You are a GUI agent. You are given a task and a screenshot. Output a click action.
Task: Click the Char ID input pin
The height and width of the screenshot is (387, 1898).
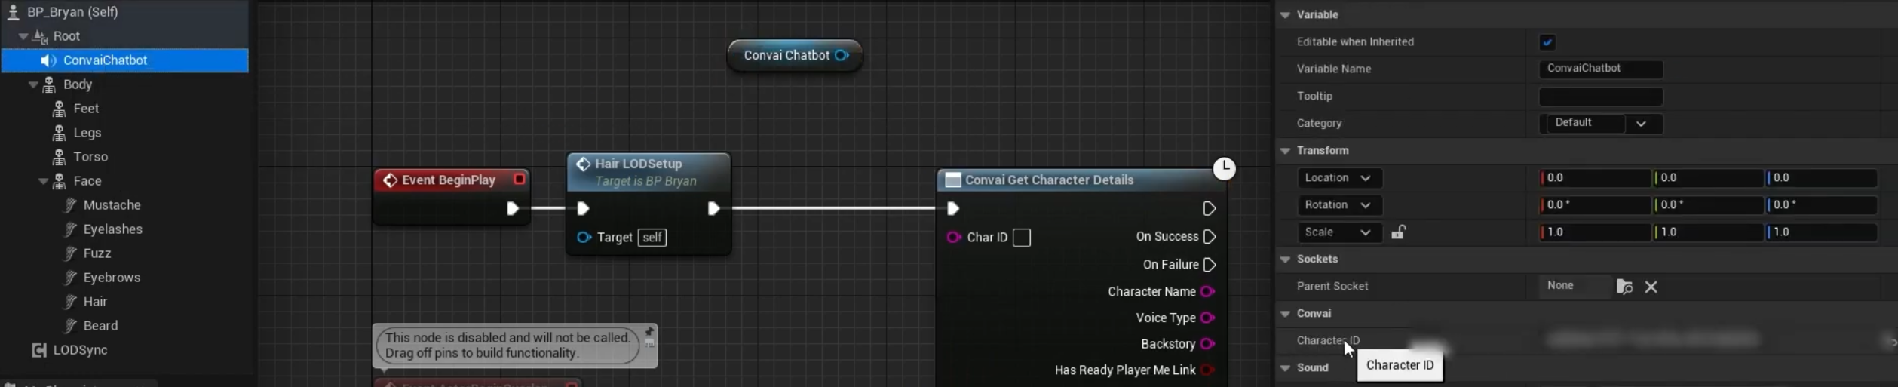(x=954, y=238)
